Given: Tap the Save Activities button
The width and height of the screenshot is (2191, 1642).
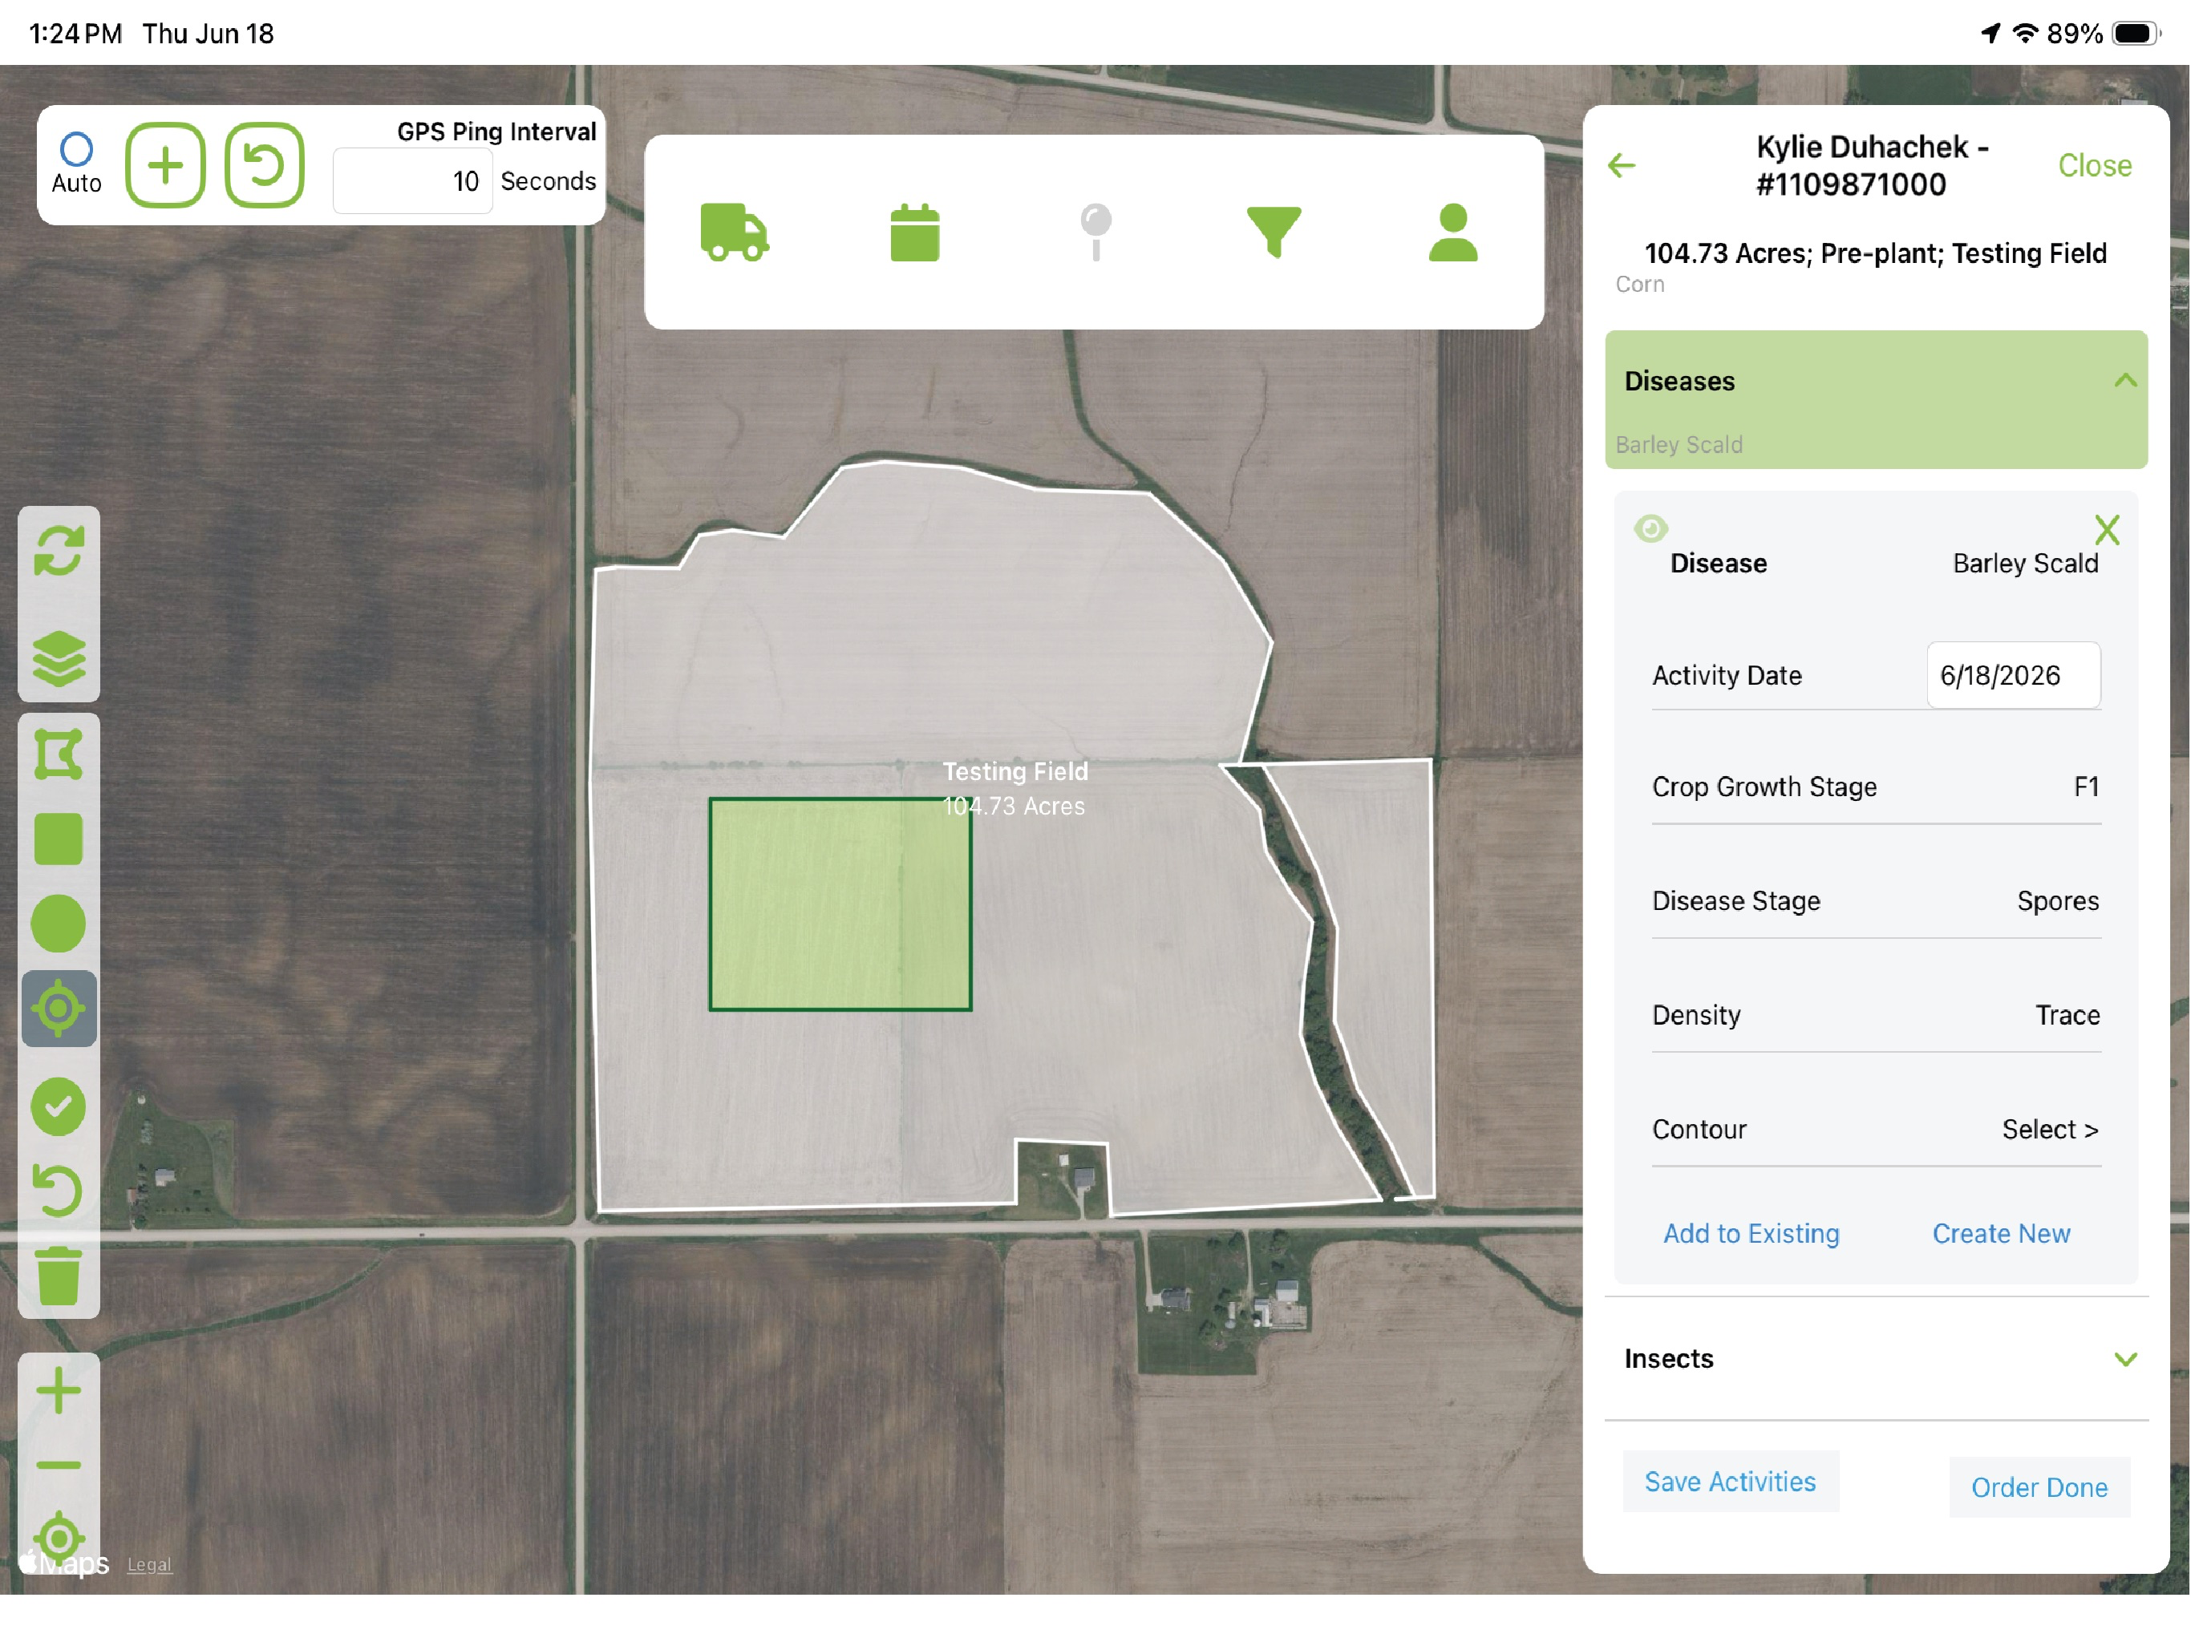Looking at the screenshot, I should tap(1731, 1482).
